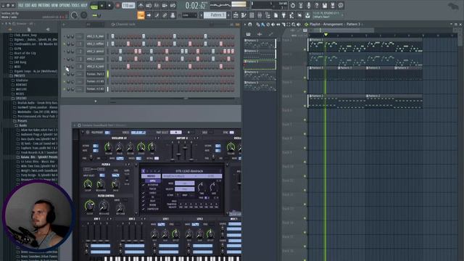
Task: Select Pattern 1 in the picker list
Action: pos(260,43)
